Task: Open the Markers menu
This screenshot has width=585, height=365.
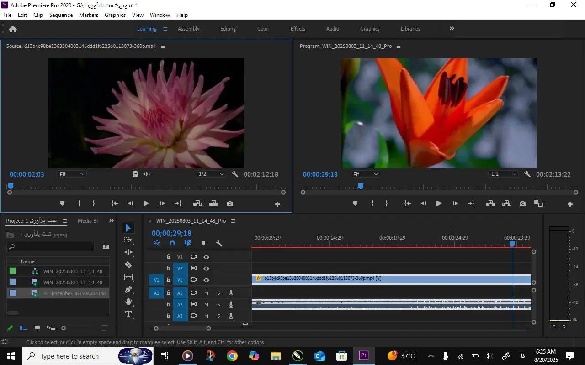Action: [89, 15]
